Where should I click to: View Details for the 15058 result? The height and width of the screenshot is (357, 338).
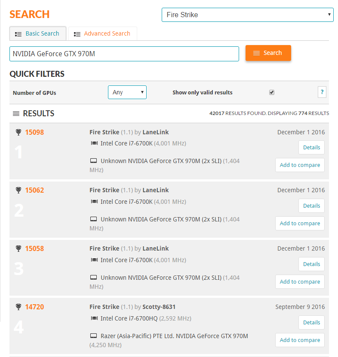click(311, 264)
